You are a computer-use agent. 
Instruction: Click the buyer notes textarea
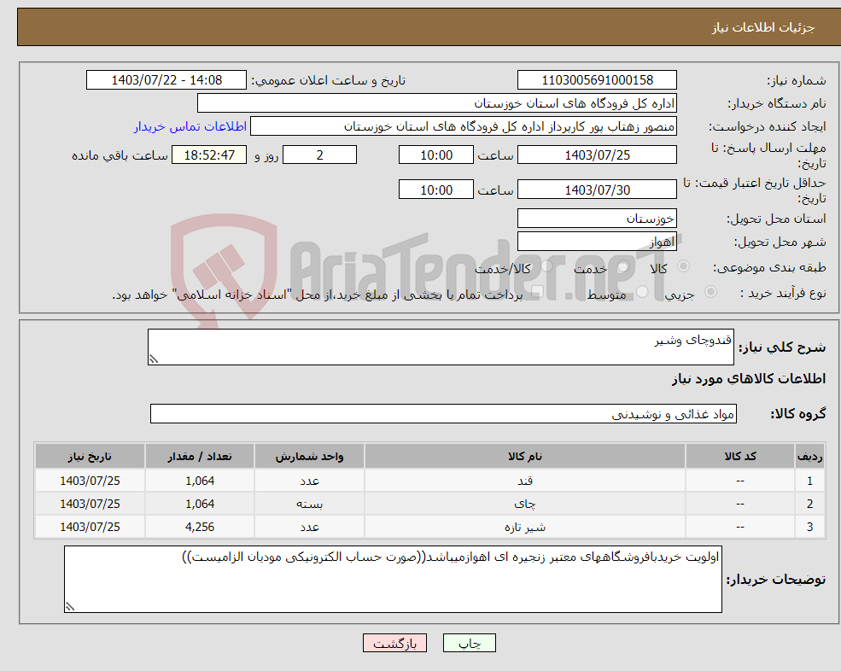pos(393,580)
